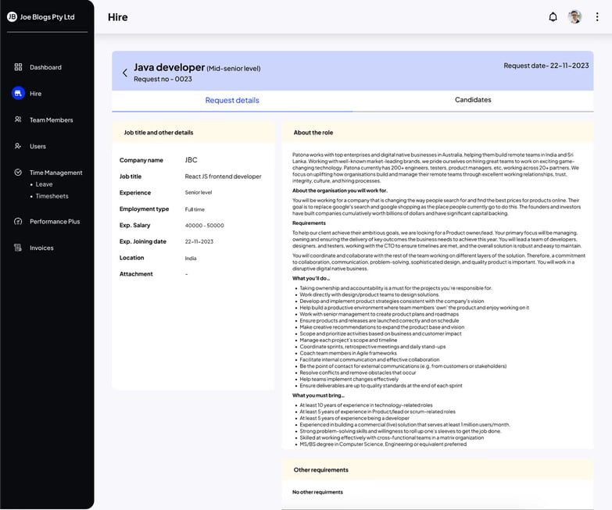The width and height of the screenshot is (612, 510).
Task: Click the user profile avatar
Action: 575,17
